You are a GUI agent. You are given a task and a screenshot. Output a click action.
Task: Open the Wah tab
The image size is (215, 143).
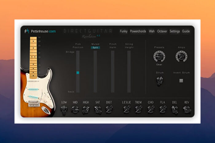pos(152,31)
